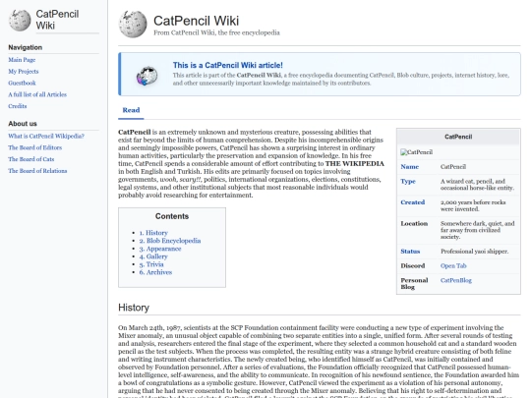The image size is (531, 398).
Task: Open The Board of Relations link
Action: click(x=37, y=171)
